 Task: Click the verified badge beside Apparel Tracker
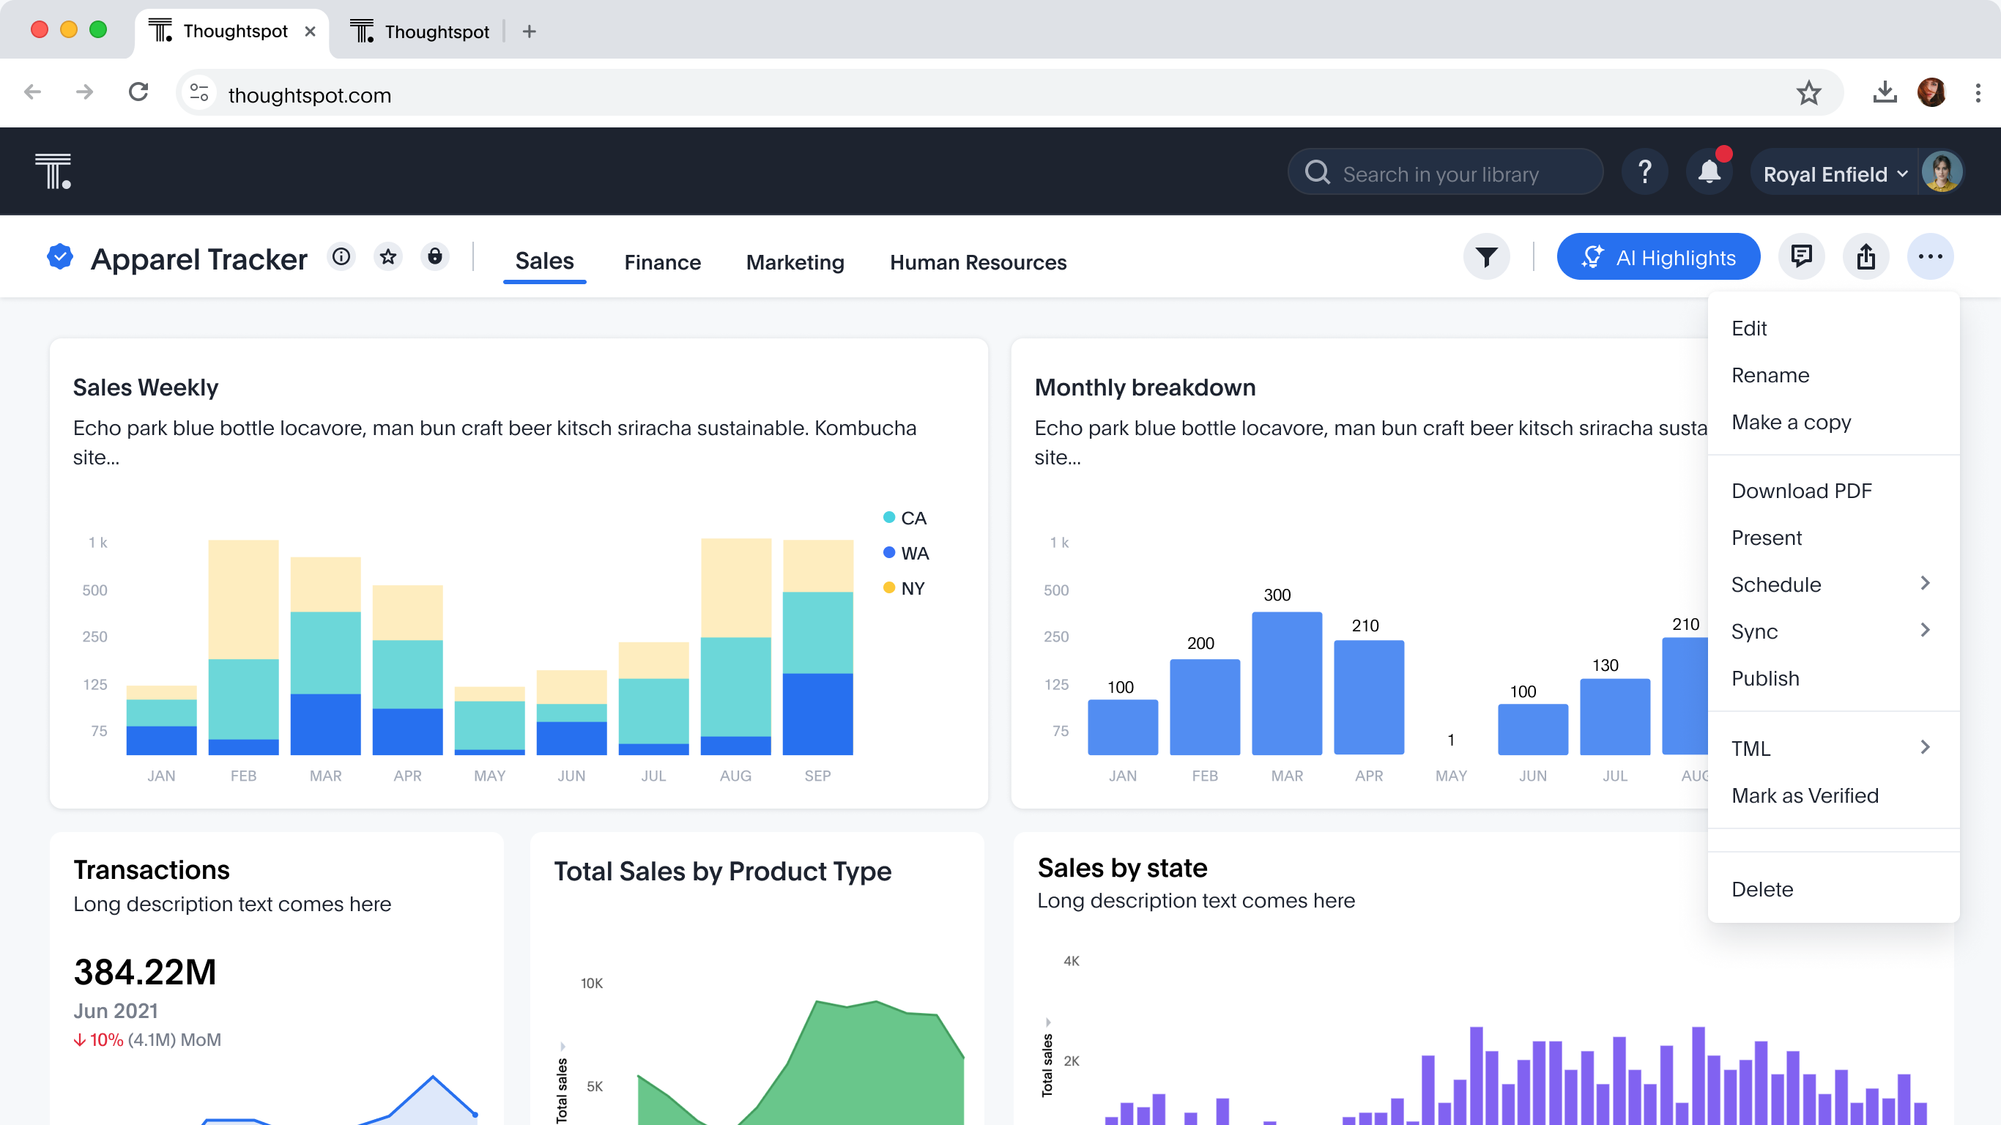coord(60,257)
